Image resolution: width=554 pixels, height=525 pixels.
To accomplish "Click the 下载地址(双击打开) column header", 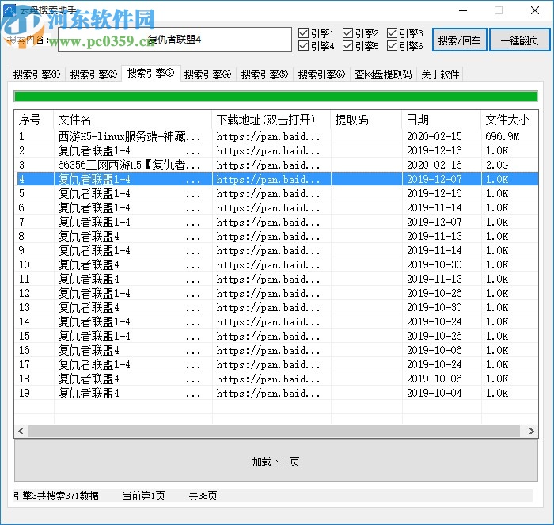I will coord(271,120).
